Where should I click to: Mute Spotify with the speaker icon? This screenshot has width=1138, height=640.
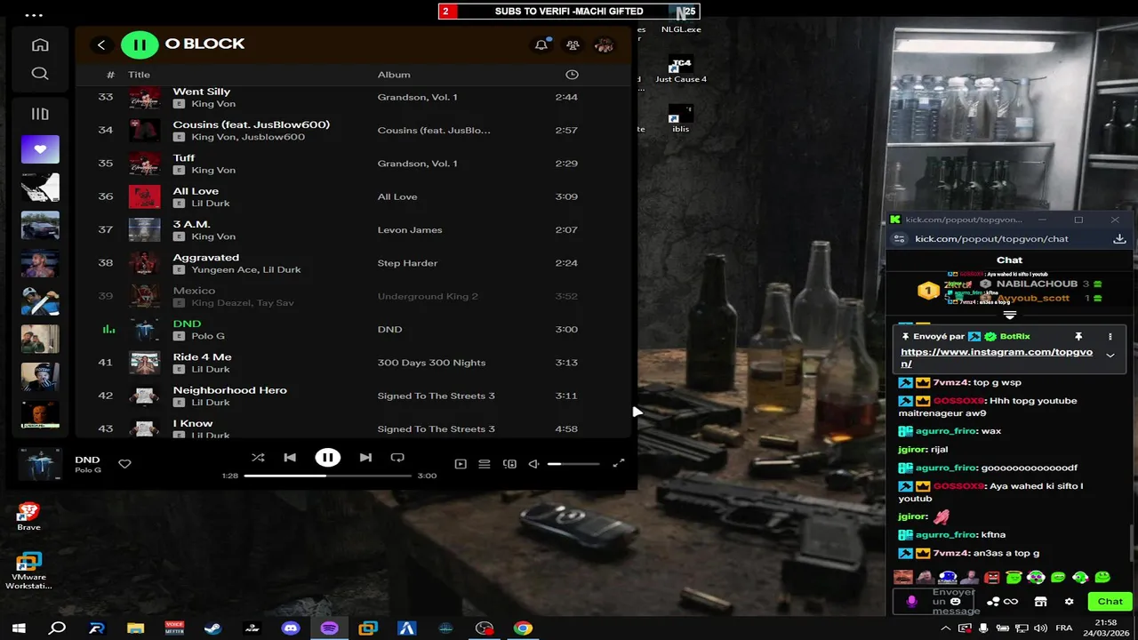[x=533, y=464]
